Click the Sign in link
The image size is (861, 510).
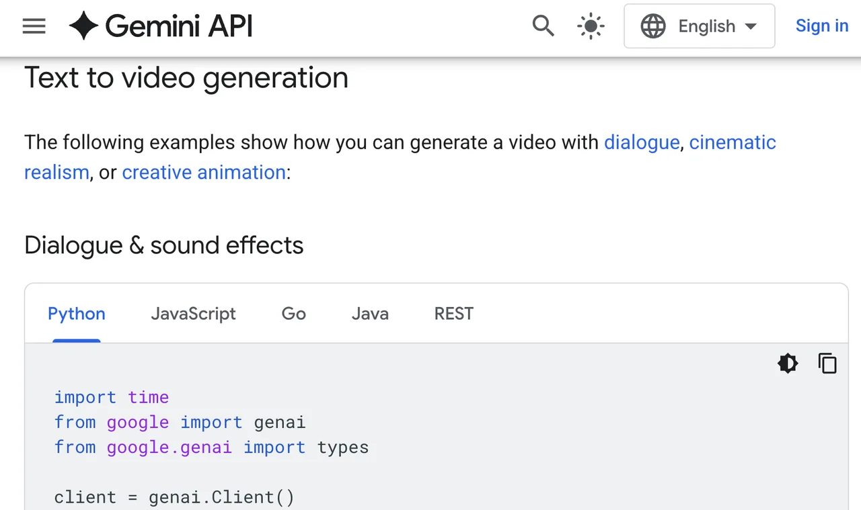[822, 26]
